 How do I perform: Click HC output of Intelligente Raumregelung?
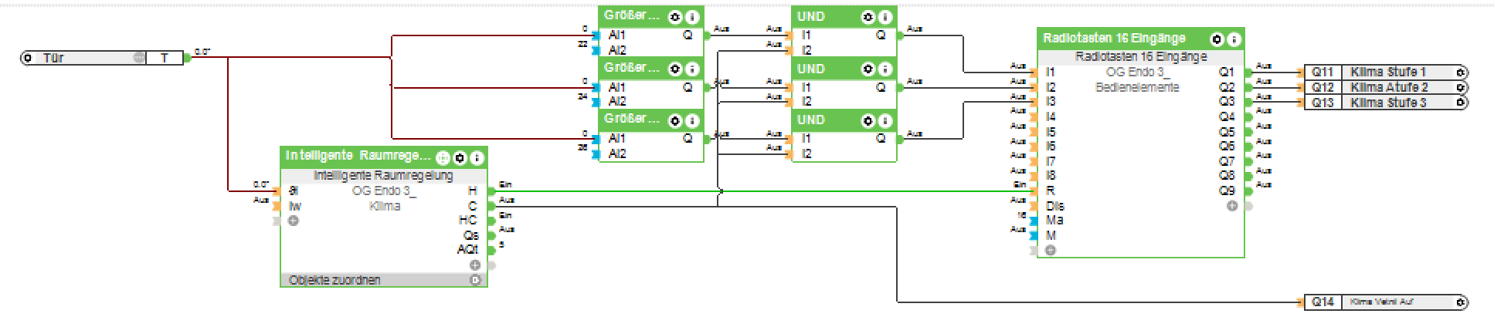(x=468, y=221)
